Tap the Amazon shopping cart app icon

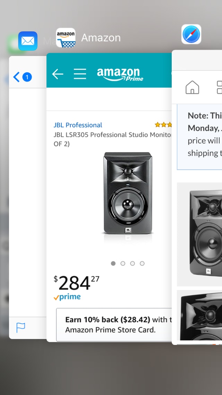tap(66, 38)
